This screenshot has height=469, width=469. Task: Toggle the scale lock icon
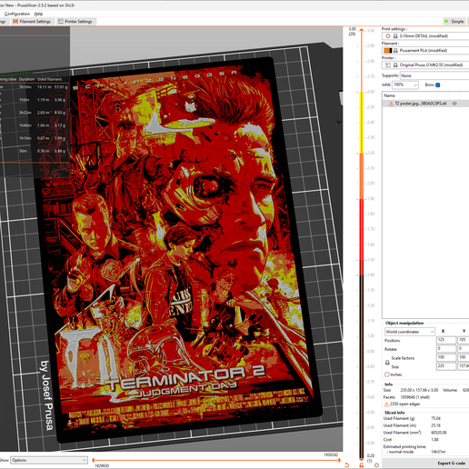coord(387,362)
